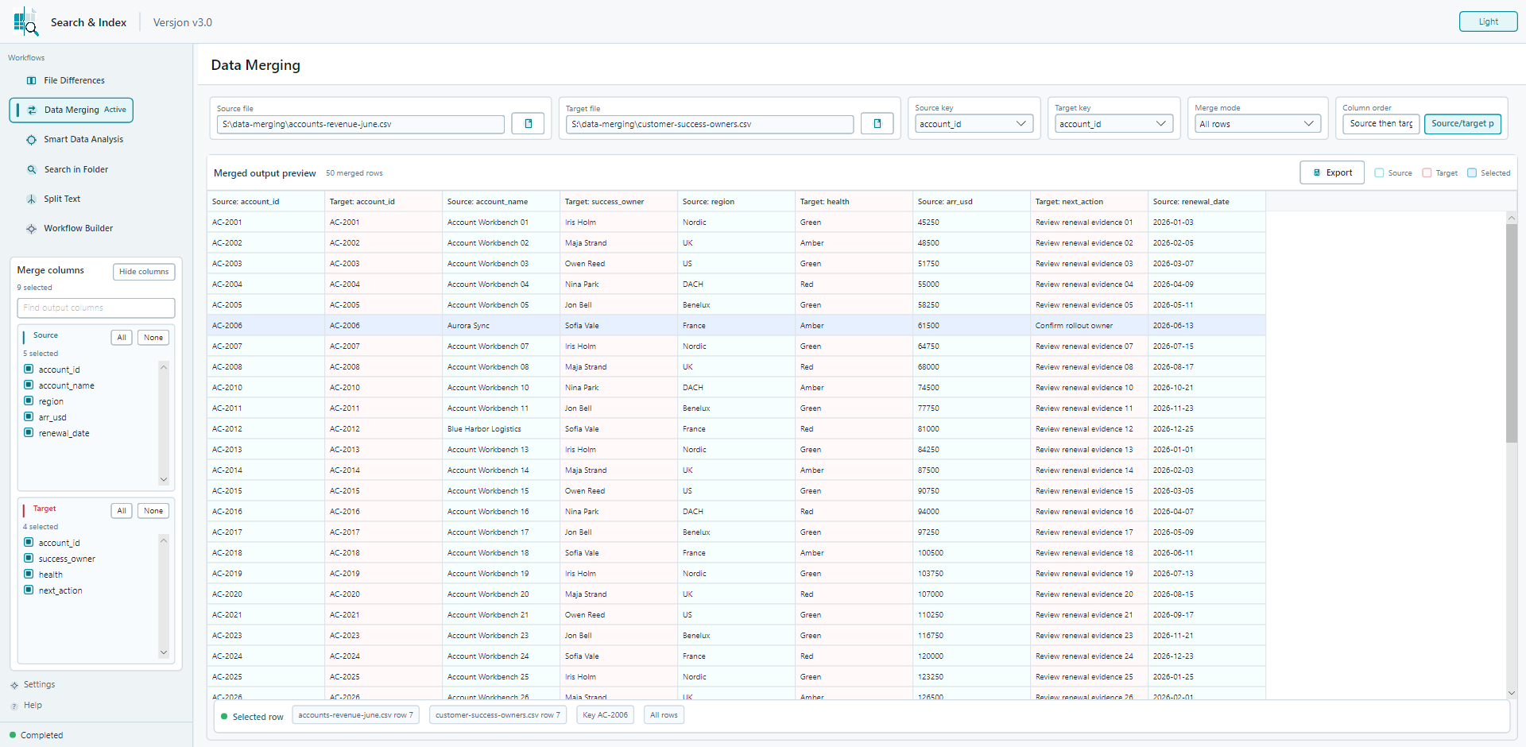The width and height of the screenshot is (1526, 747).
Task: Enable the Target highlight checkbox
Action: 1427,172
